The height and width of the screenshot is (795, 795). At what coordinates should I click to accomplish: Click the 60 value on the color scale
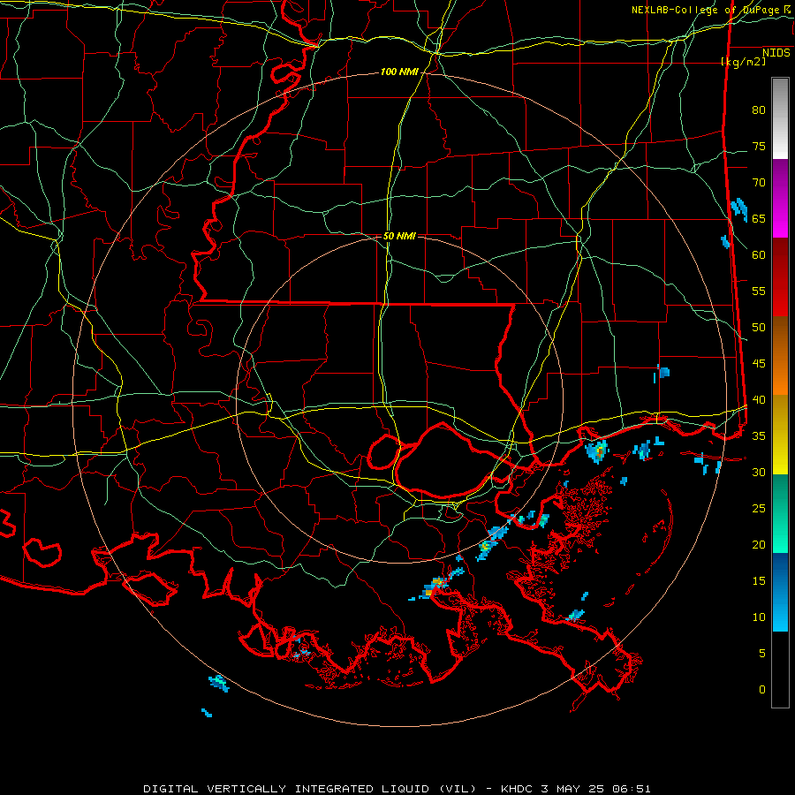pyautogui.click(x=759, y=255)
